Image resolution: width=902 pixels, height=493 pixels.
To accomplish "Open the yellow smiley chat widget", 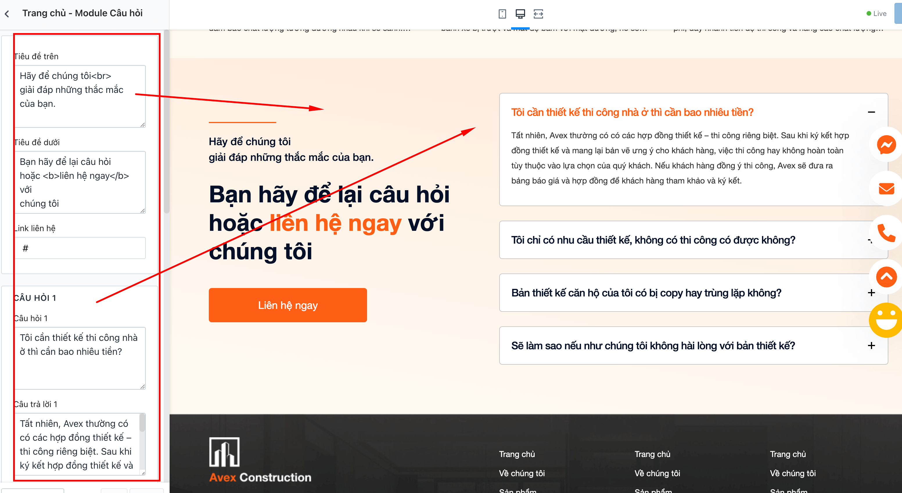I will point(885,320).
